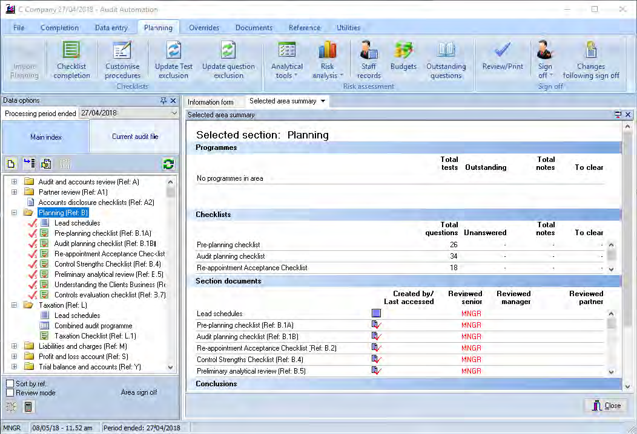This screenshot has height=434, width=637.
Task: Collapse the Planning (Ref: B) folder
Action: click(x=14, y=213)
